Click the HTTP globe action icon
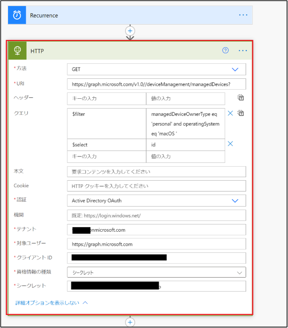 tap(18, 51)
